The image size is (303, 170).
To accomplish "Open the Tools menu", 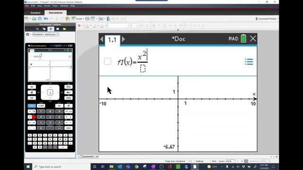I will click(55, 6).
